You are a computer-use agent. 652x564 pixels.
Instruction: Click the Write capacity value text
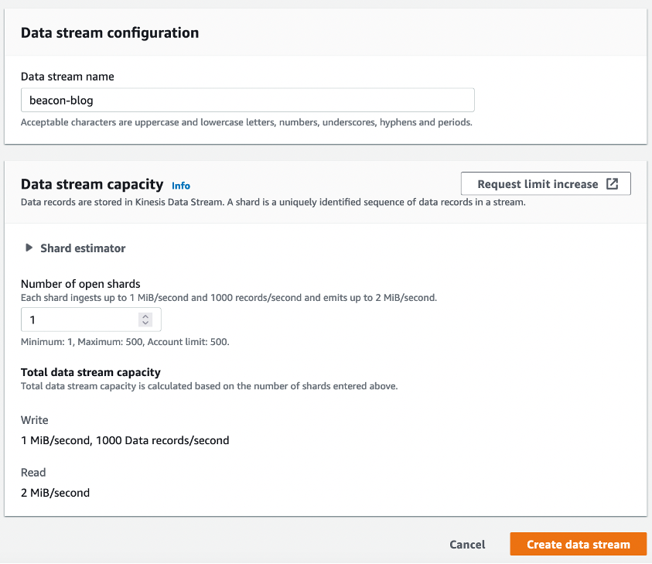[125, 440]
